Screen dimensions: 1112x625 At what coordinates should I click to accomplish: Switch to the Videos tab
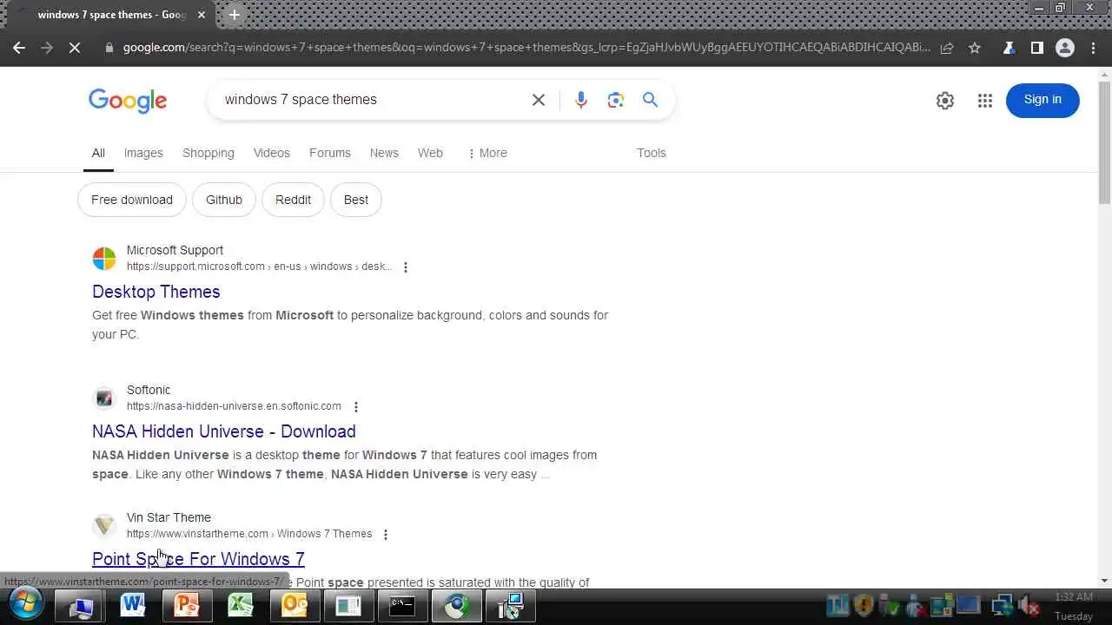coord(272,153)
